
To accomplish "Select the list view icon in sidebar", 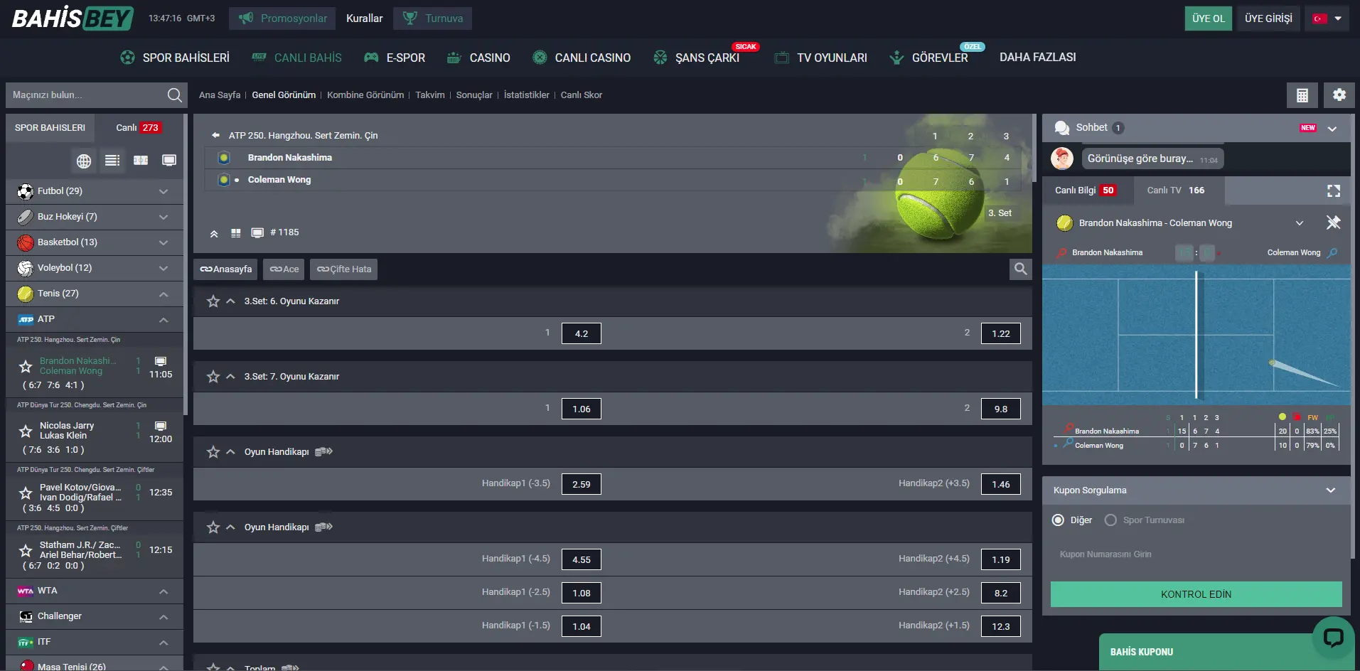I will [112, 161].
